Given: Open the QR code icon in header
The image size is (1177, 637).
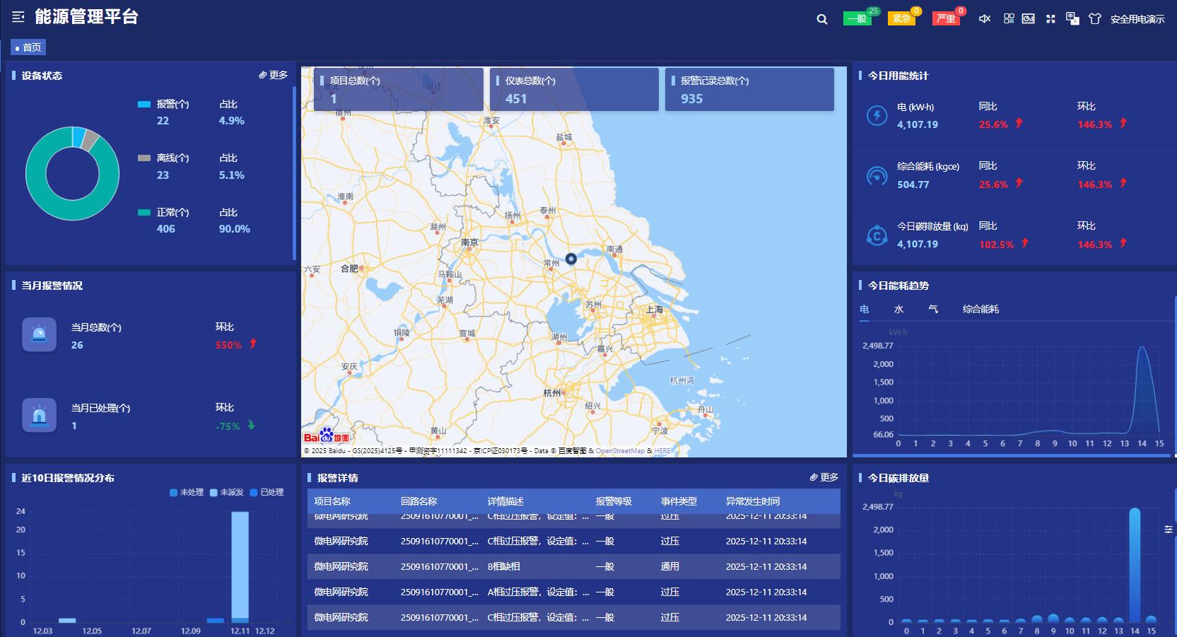Looking at the screenshot, I should tap(1009, 19).
